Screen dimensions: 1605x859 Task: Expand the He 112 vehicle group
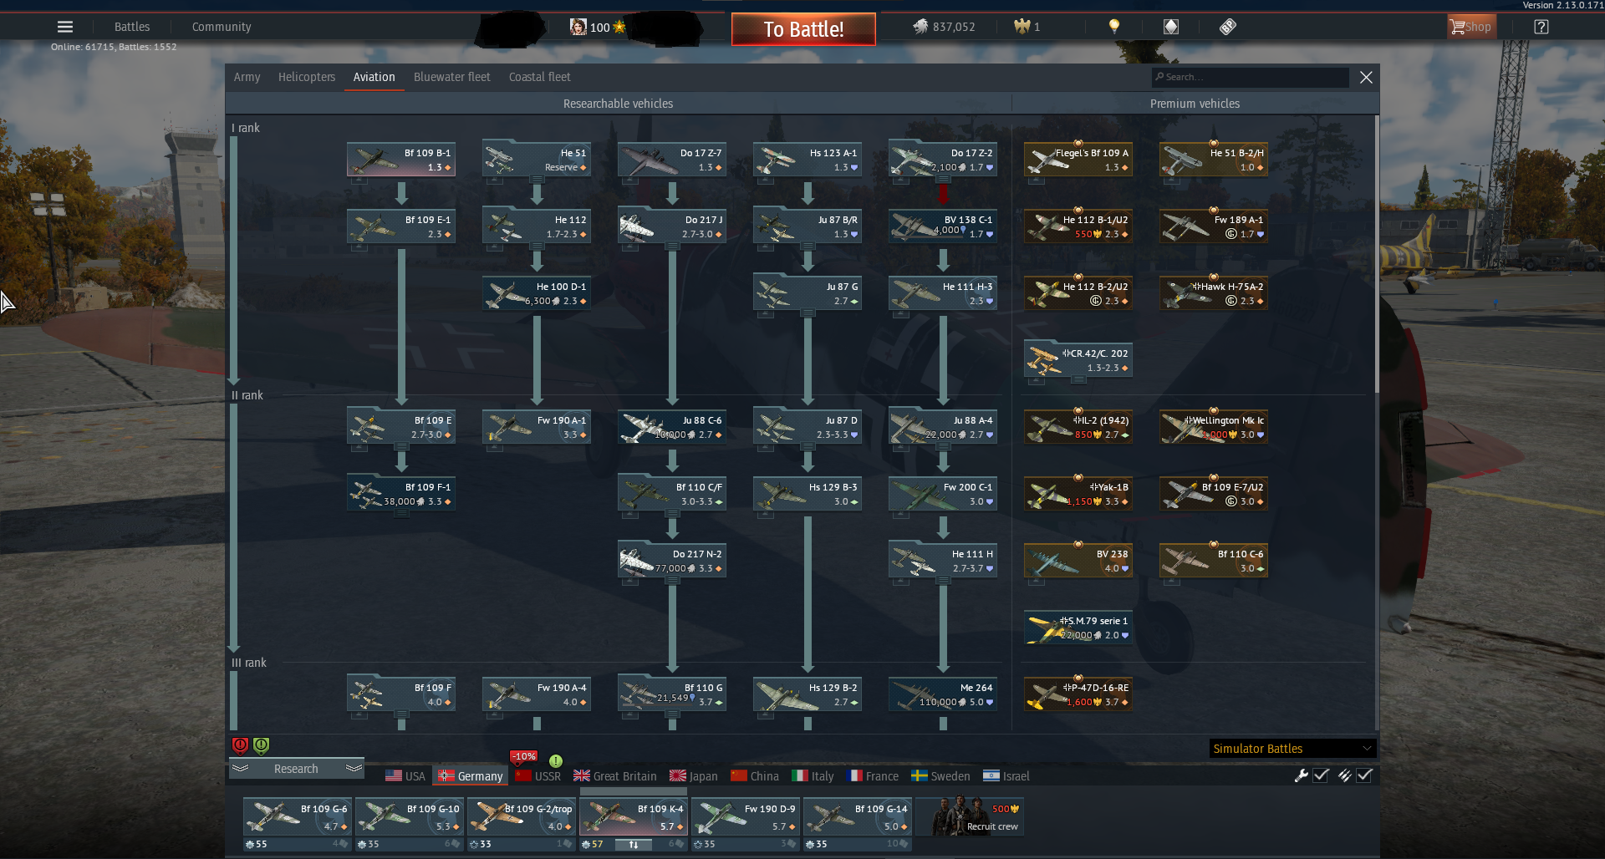tap(537, 247)
